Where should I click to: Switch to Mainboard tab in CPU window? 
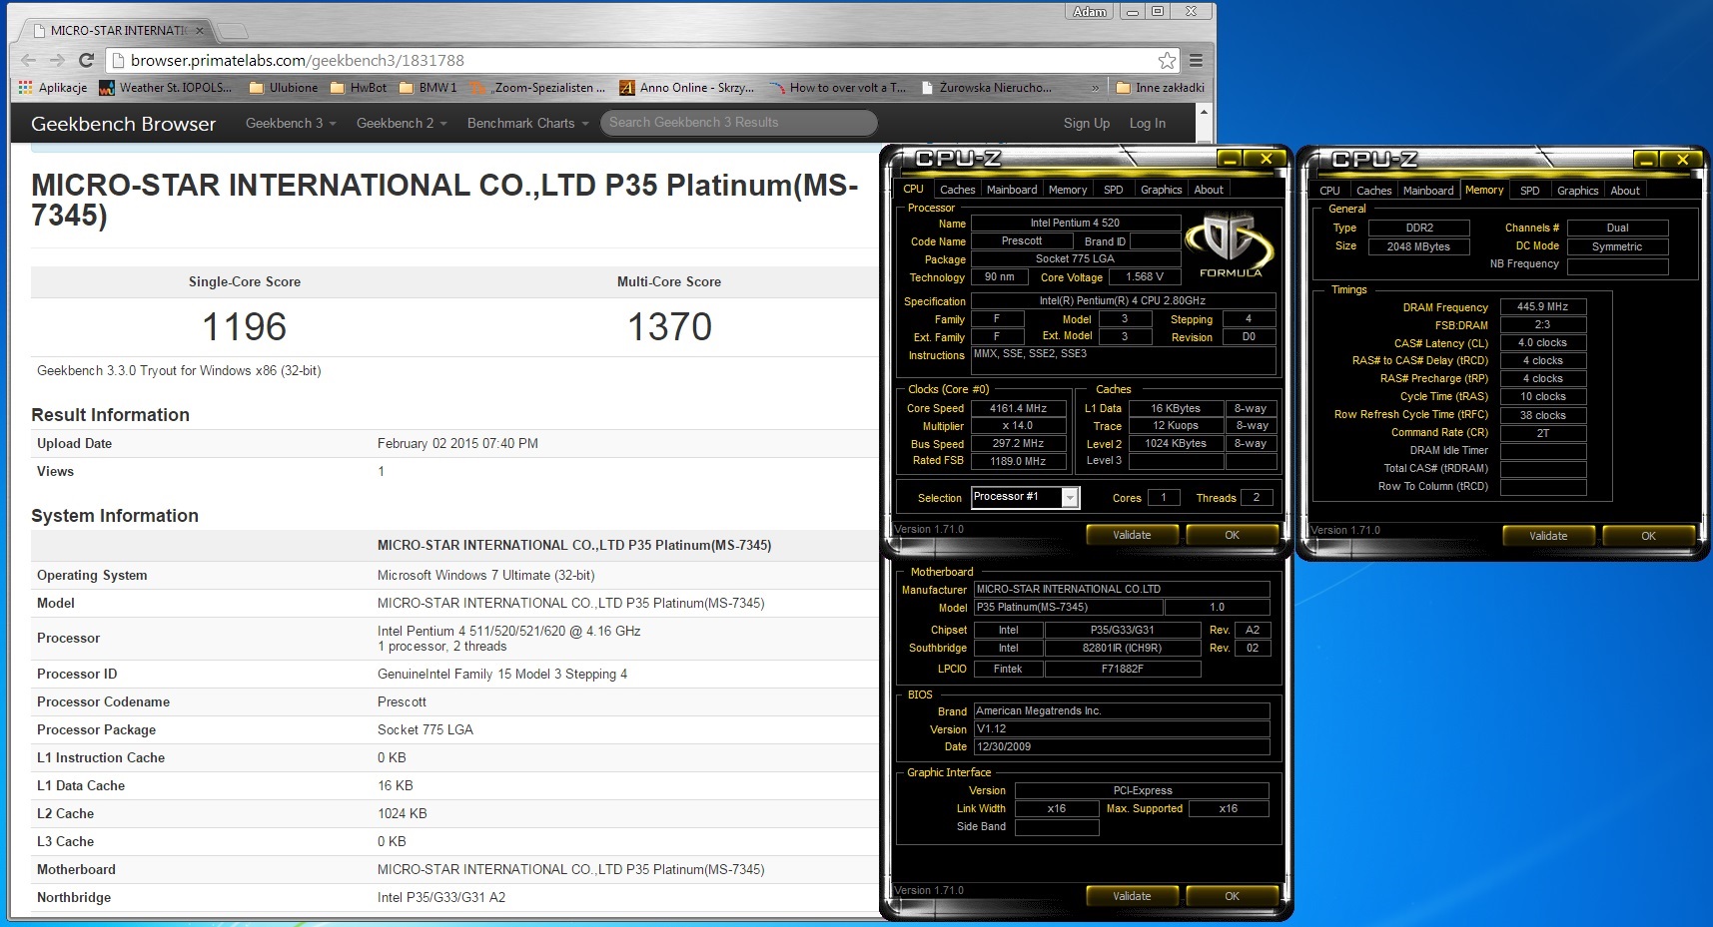[1012, 190]
